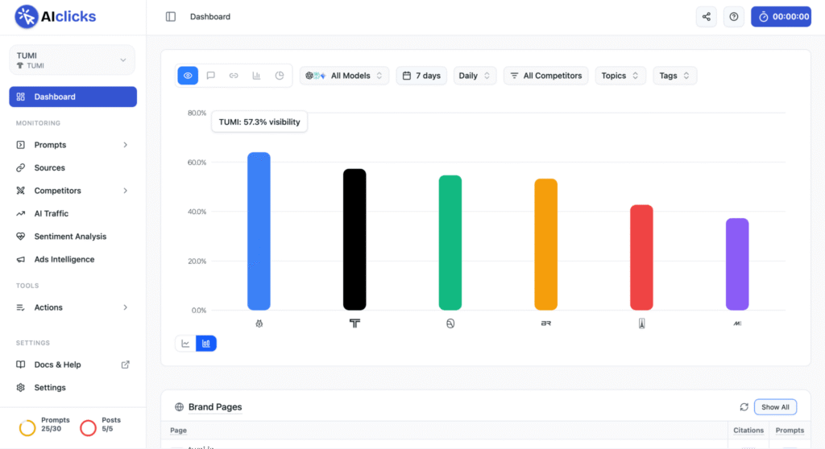Click the TUMI T logo under the black bar
The image size is (825, 449).
[x=354, y=323]
